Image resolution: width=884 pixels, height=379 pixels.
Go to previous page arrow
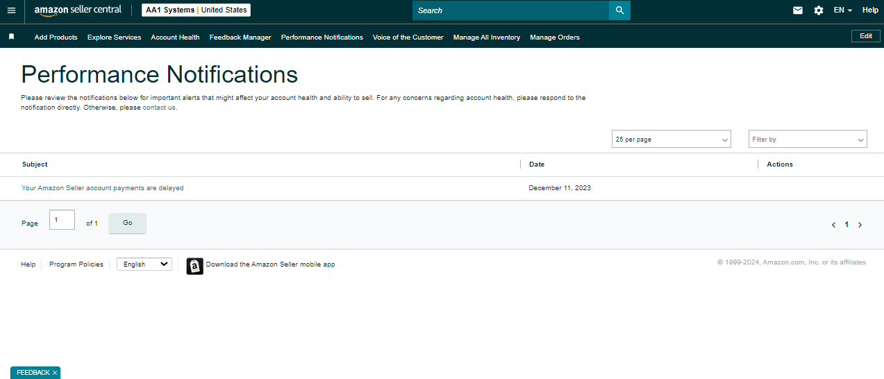pyautogui.click(x=833, y=225)
